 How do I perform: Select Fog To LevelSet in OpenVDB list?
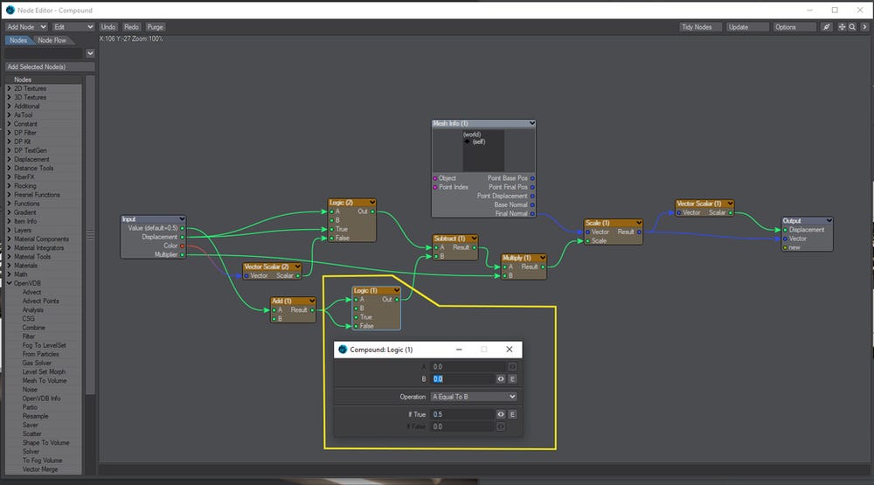click(x=44, y=346)
